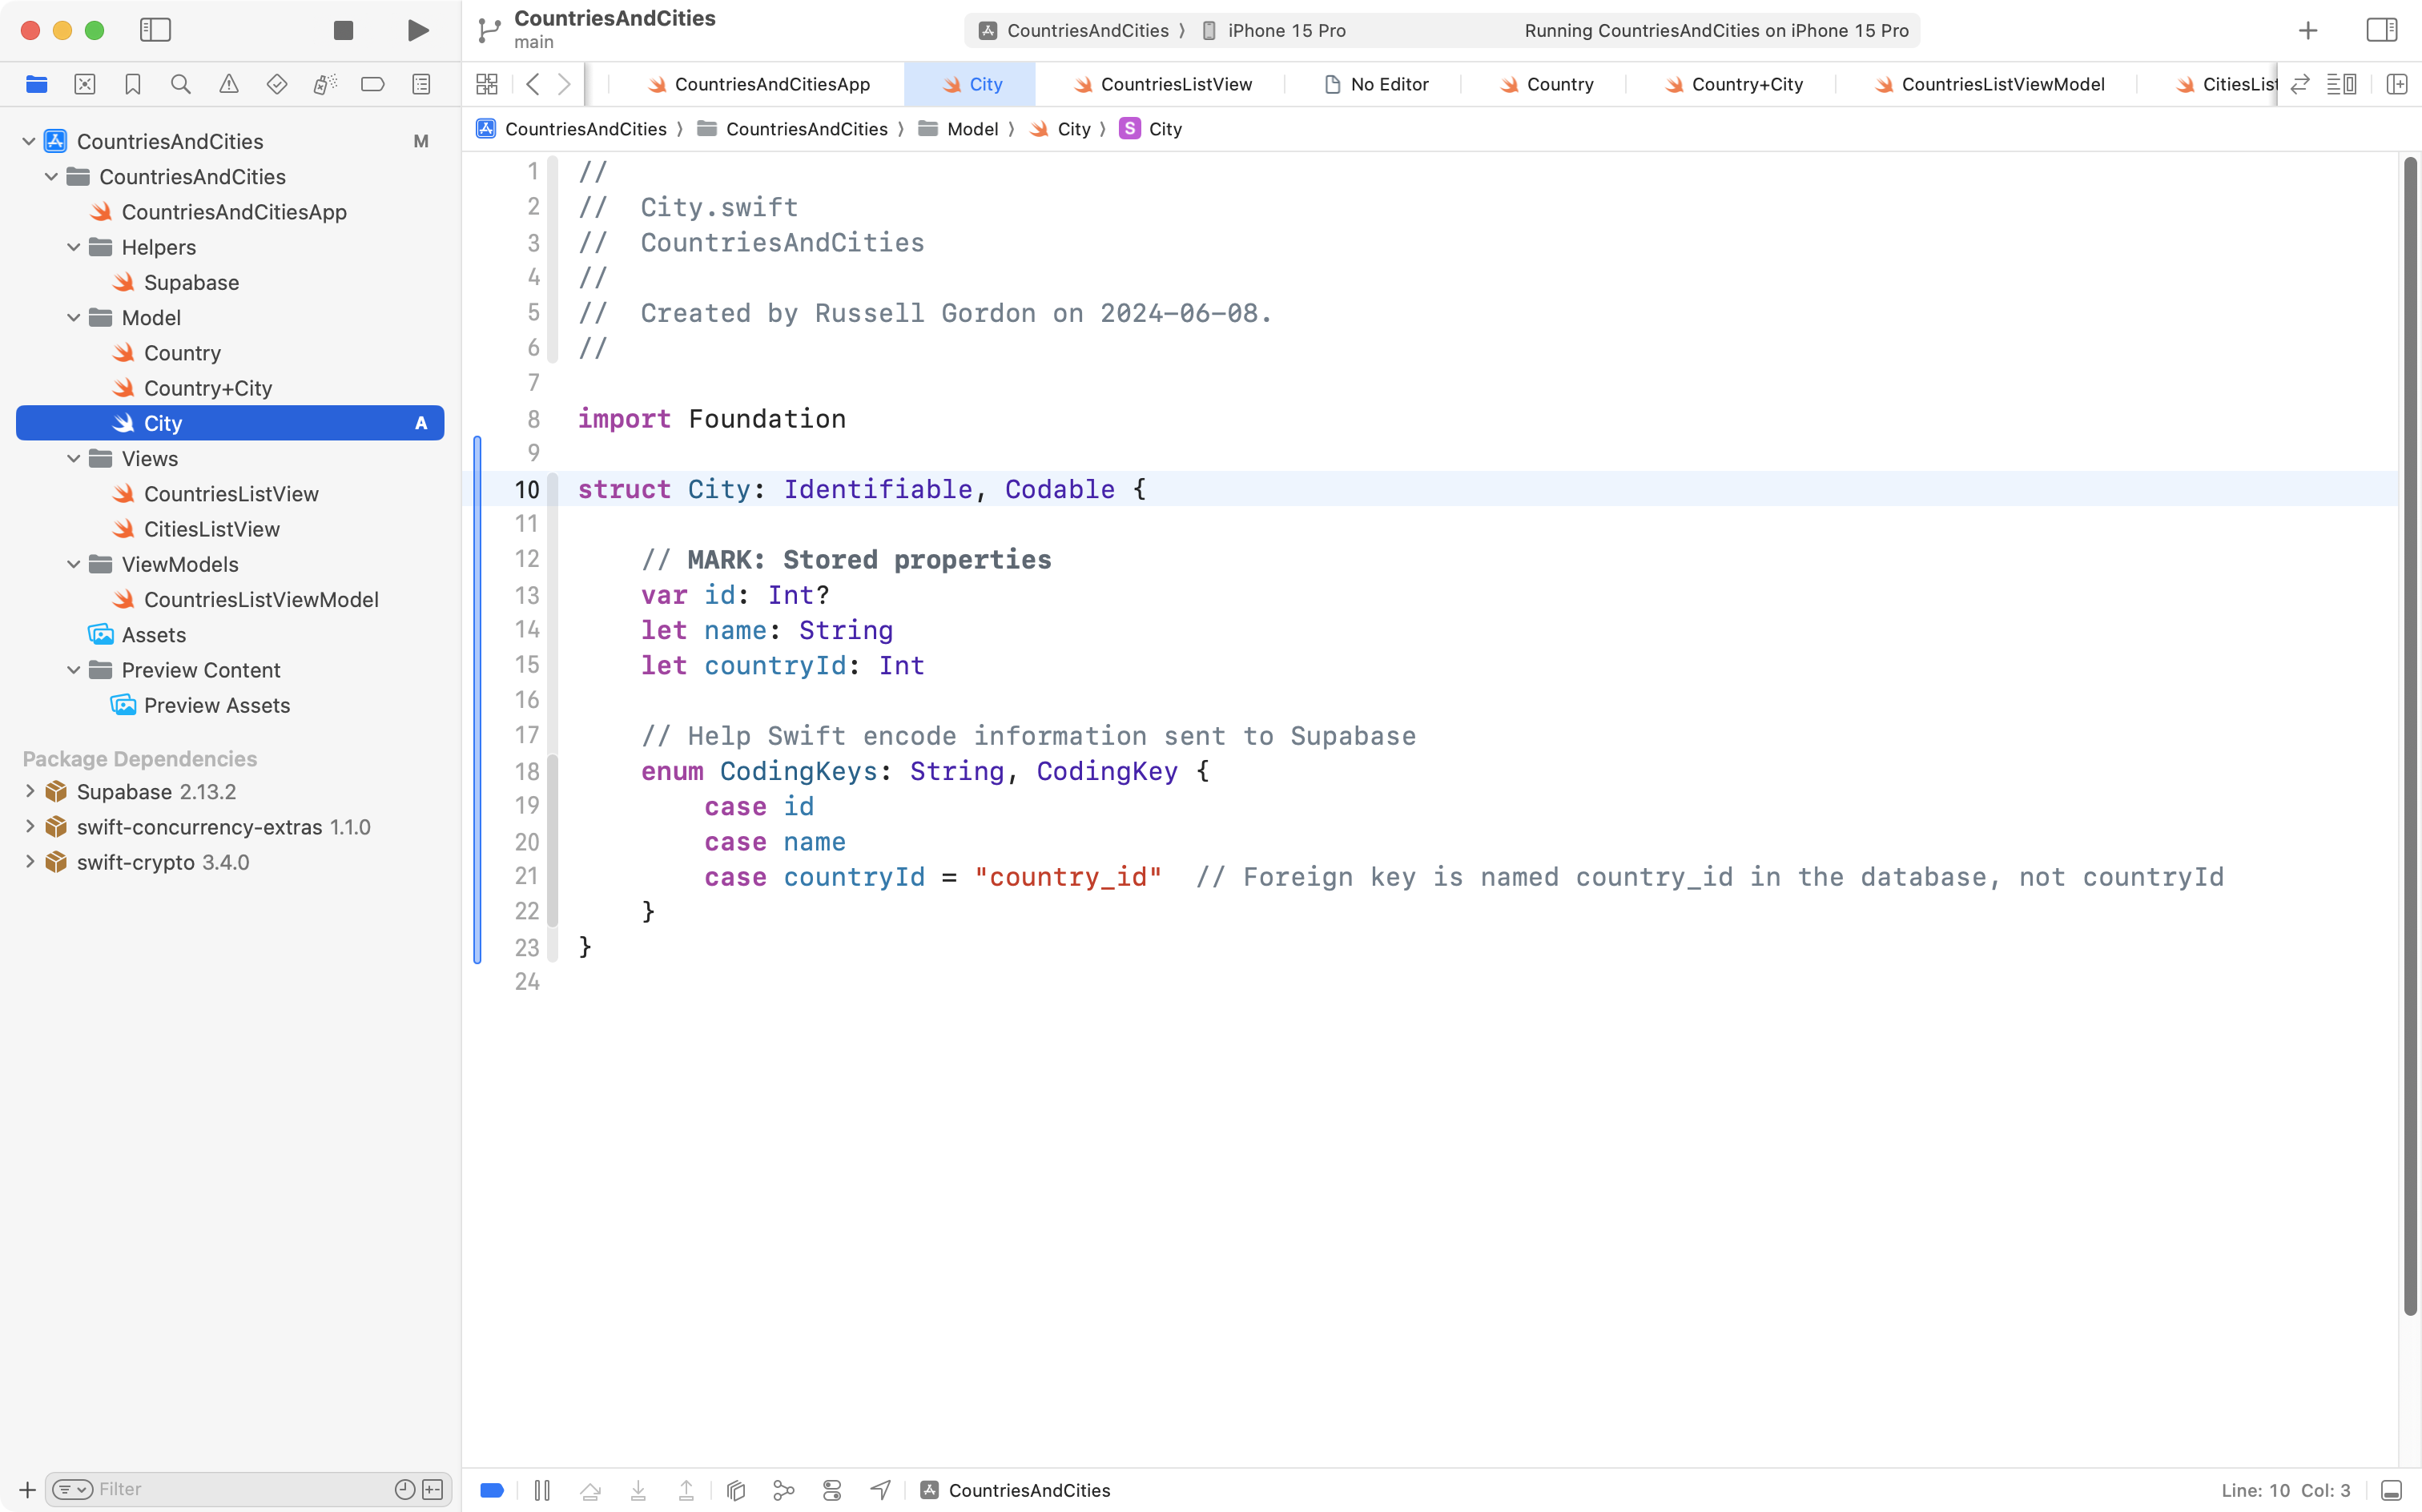The image size is (2422, 1512).
Task: Open the Bookmark navigator
Action: (133, 84)
